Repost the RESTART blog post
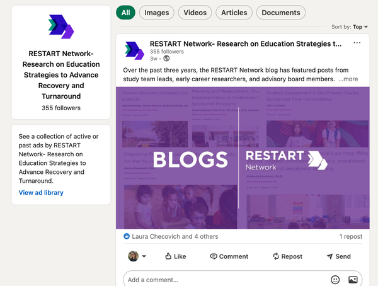Image resolution: width=378 pixels, height=286 pixels. pyautogui.click(x=287, y=256)
